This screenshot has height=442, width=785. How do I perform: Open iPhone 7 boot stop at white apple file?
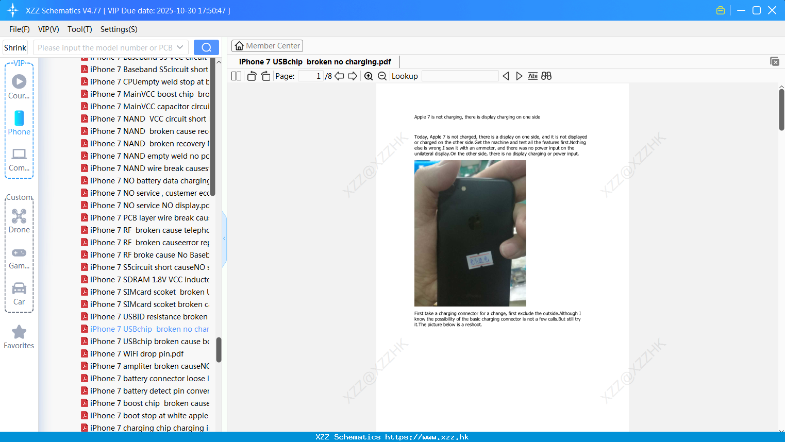point(145,416)
